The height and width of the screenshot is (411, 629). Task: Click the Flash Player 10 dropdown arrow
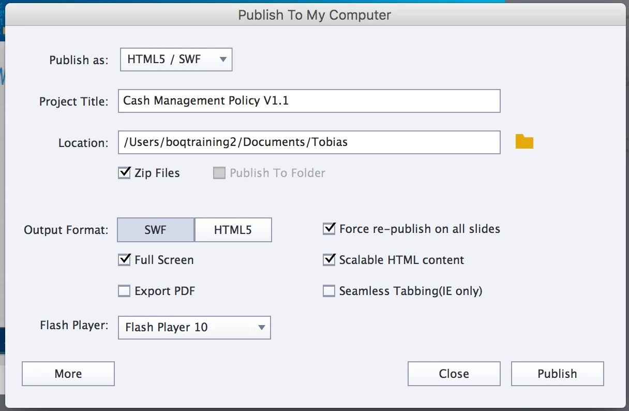coord(261,327)
